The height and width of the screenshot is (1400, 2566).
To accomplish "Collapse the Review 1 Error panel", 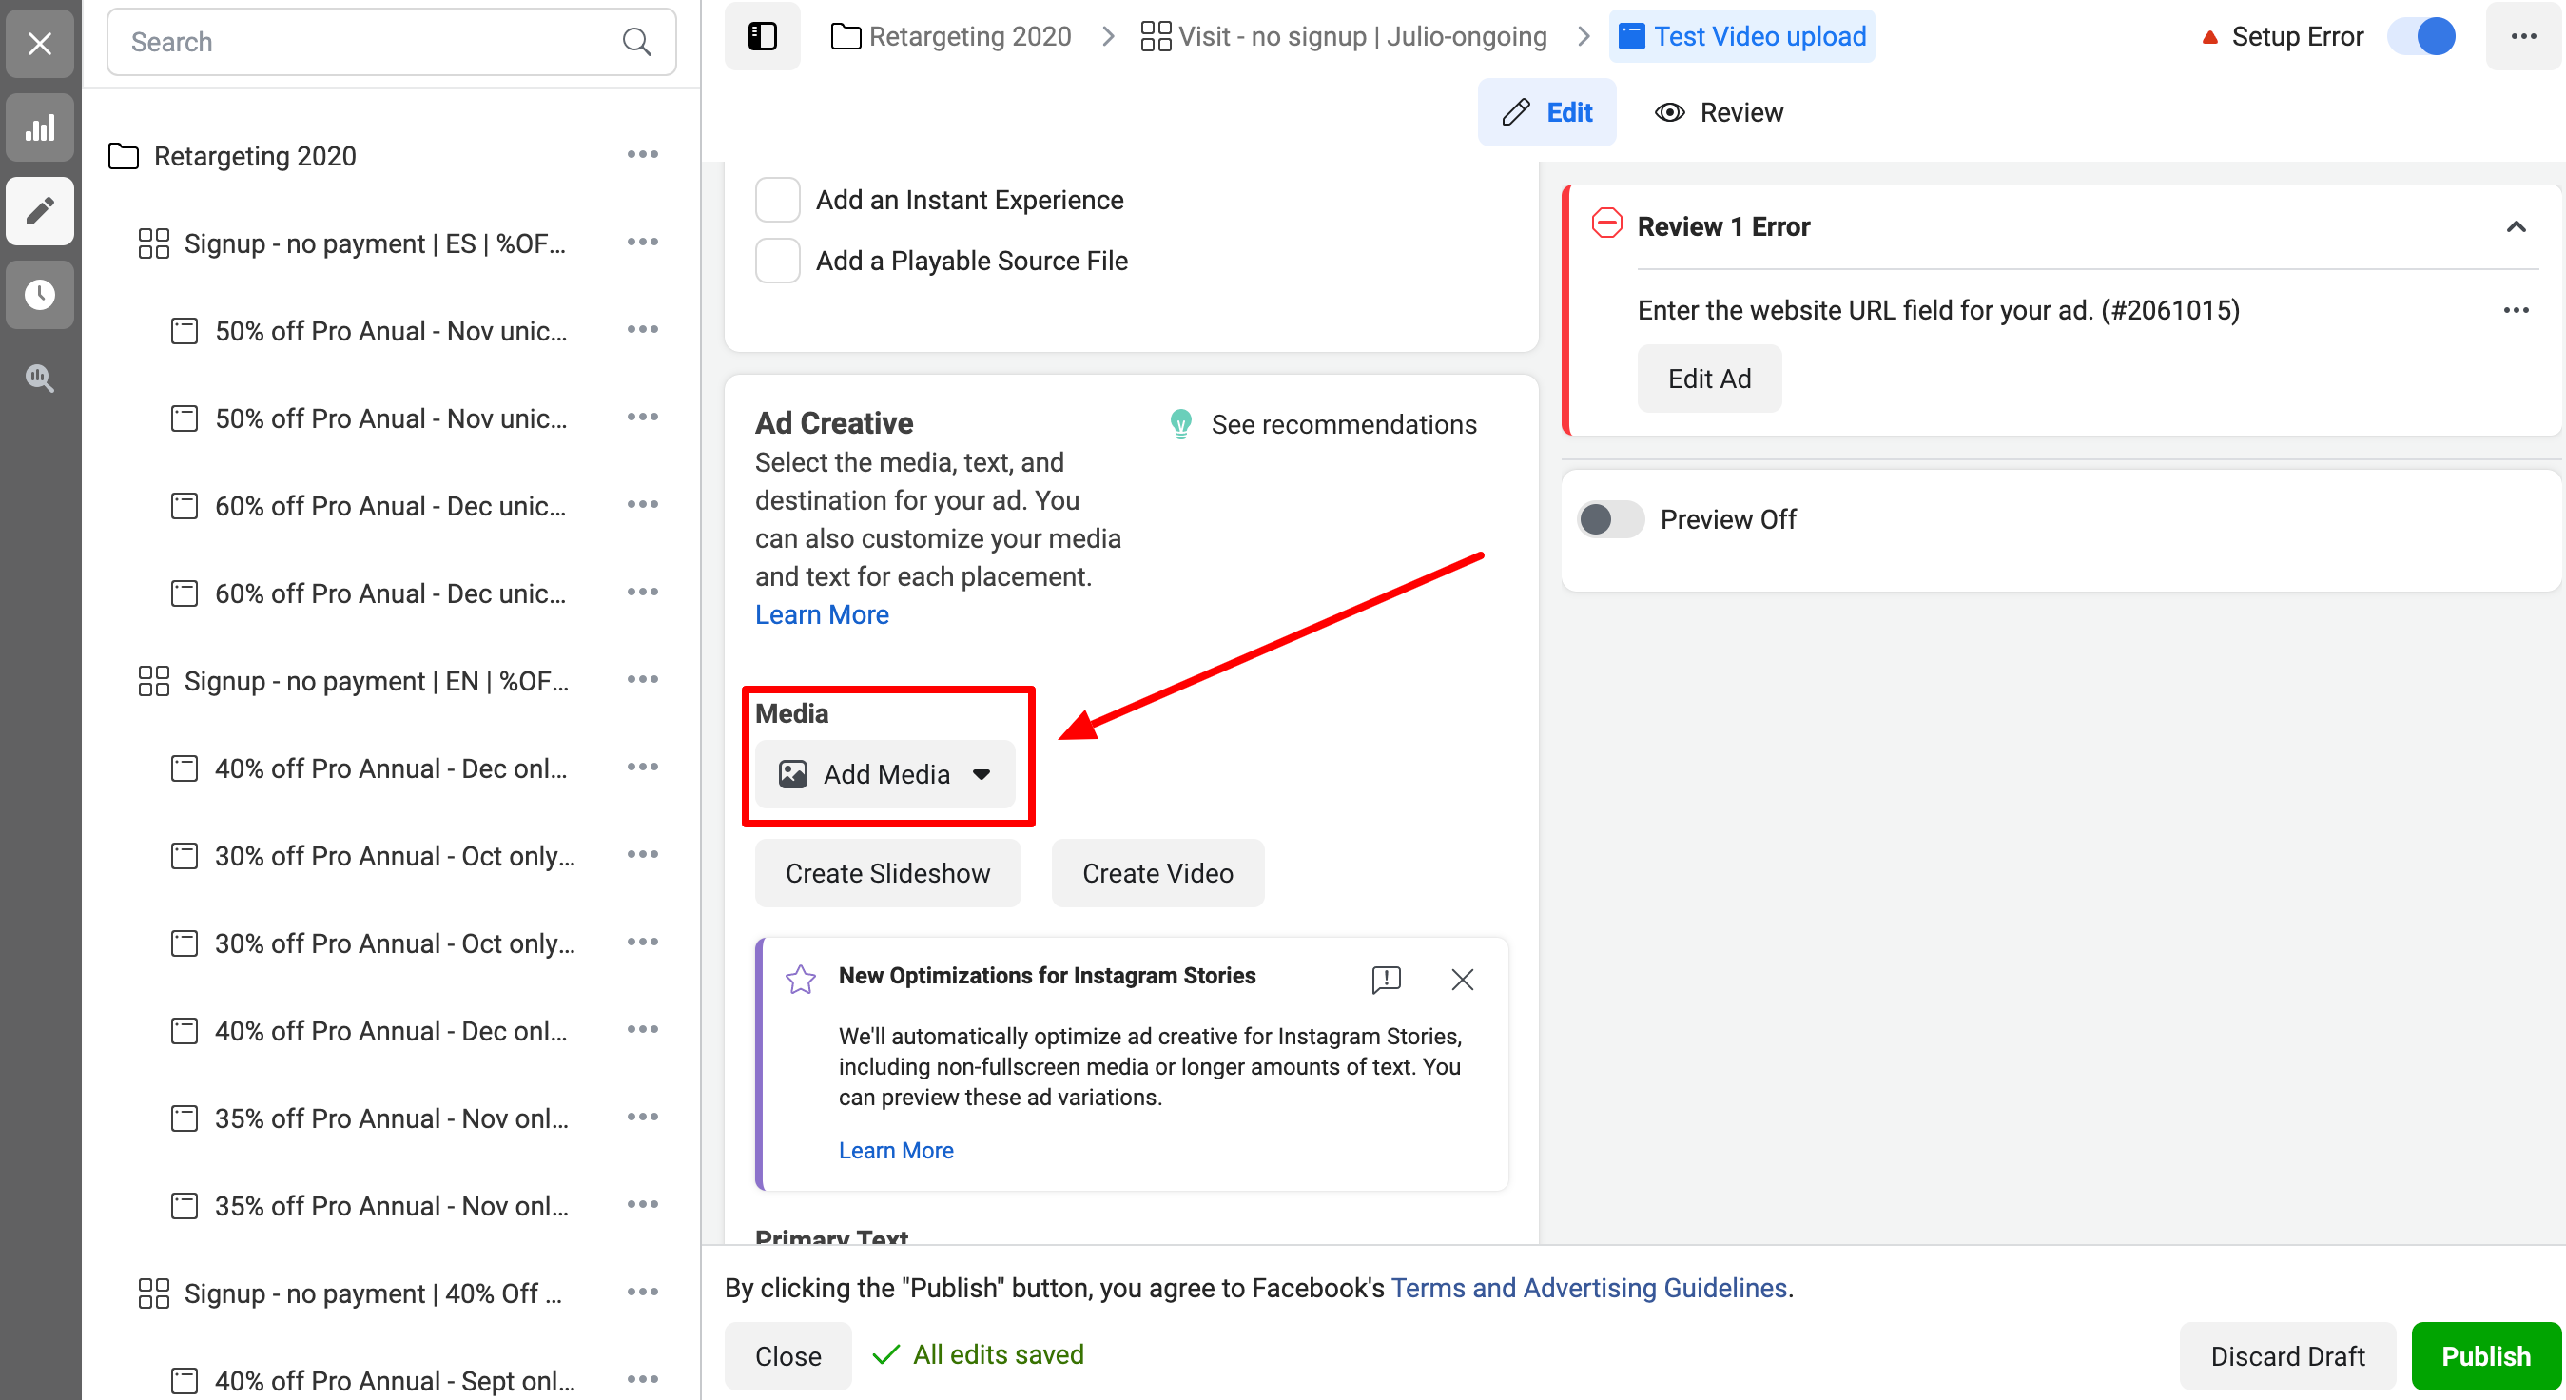I will 2516,226.
